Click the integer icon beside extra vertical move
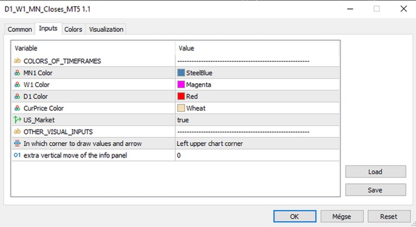416x227 pixels. click(17, 155)
